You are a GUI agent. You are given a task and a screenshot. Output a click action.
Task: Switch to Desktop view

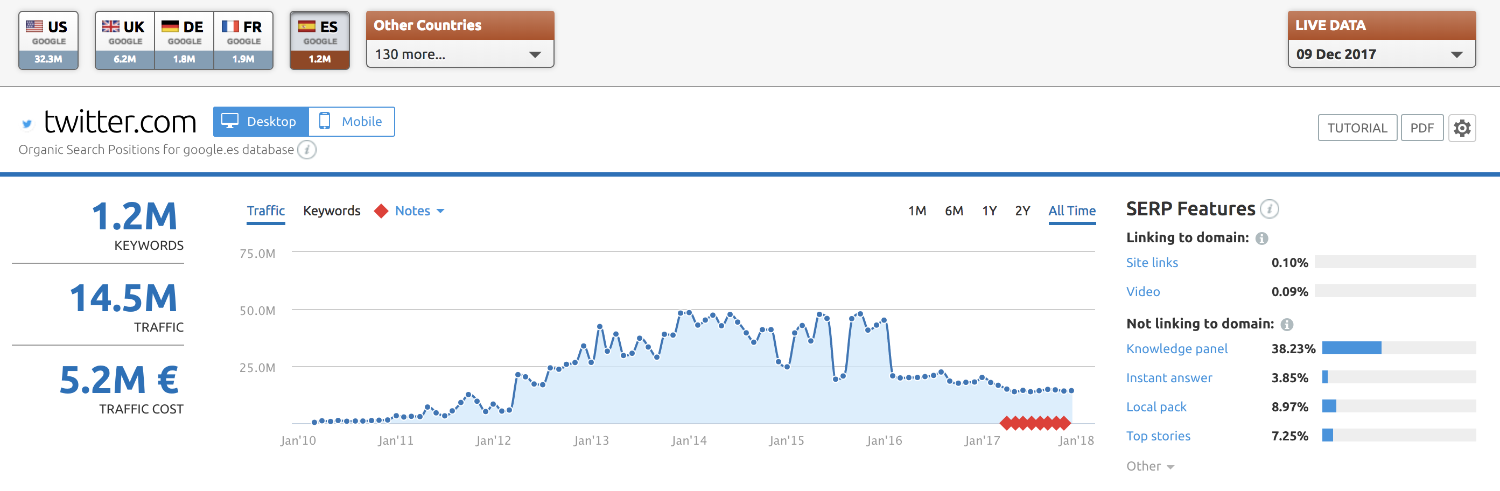[x=261, y=122]
